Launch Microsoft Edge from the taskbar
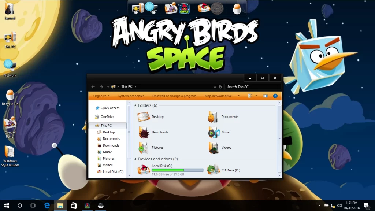 click(47, 206)
